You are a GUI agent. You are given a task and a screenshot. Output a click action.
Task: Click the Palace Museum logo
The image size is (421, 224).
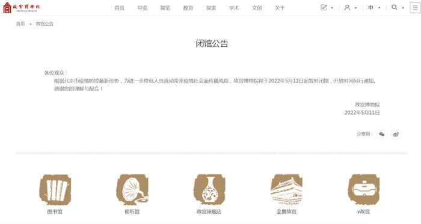tap(22, 7)
